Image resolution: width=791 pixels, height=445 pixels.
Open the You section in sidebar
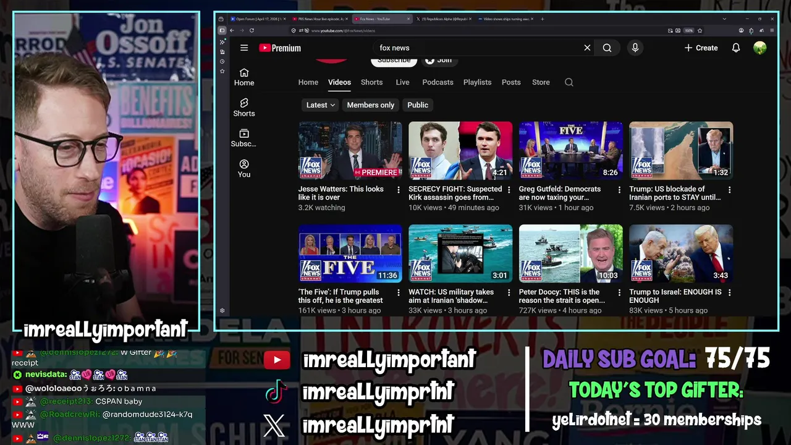[x=244, y=169]
